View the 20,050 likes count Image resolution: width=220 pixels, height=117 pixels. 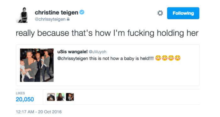tap(25, 99)
